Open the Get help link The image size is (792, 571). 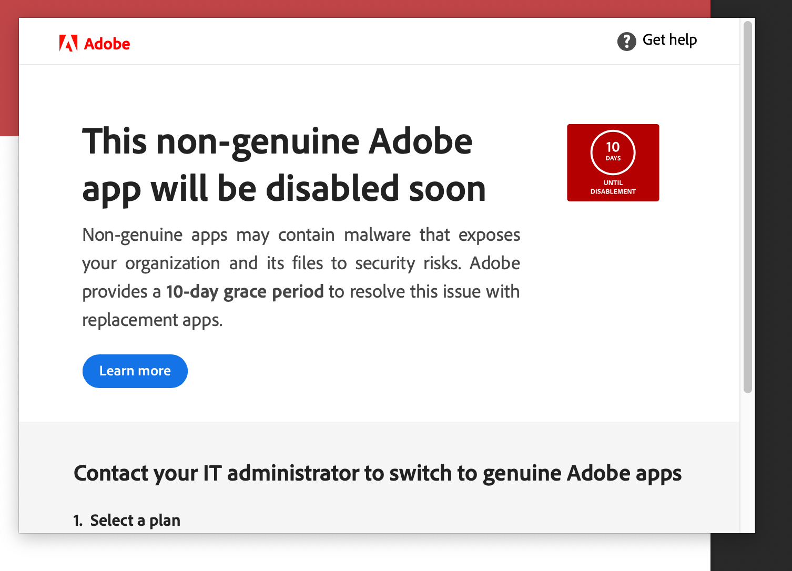[670, 40]
